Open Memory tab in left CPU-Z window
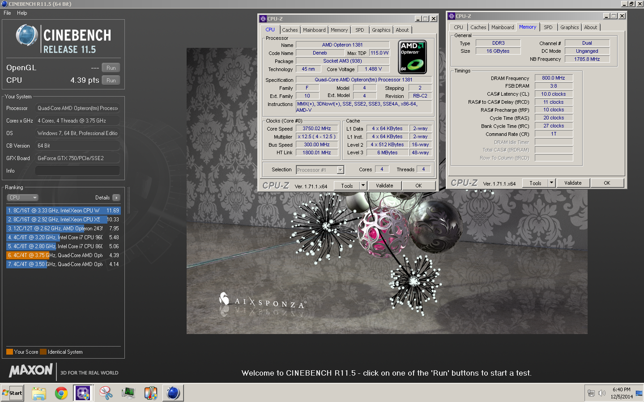 coord(339,30)
